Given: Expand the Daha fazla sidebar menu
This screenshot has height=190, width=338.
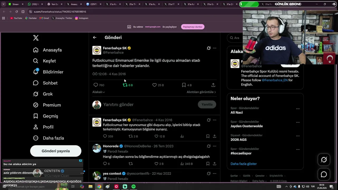Looking at the screenshot, I should (x=49, y=138).
